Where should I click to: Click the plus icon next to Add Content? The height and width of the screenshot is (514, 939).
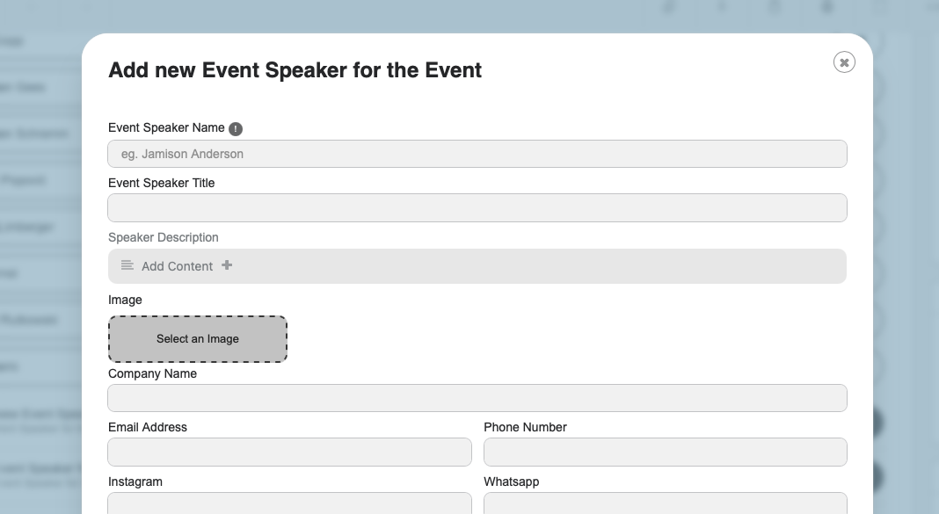[226, 265]
